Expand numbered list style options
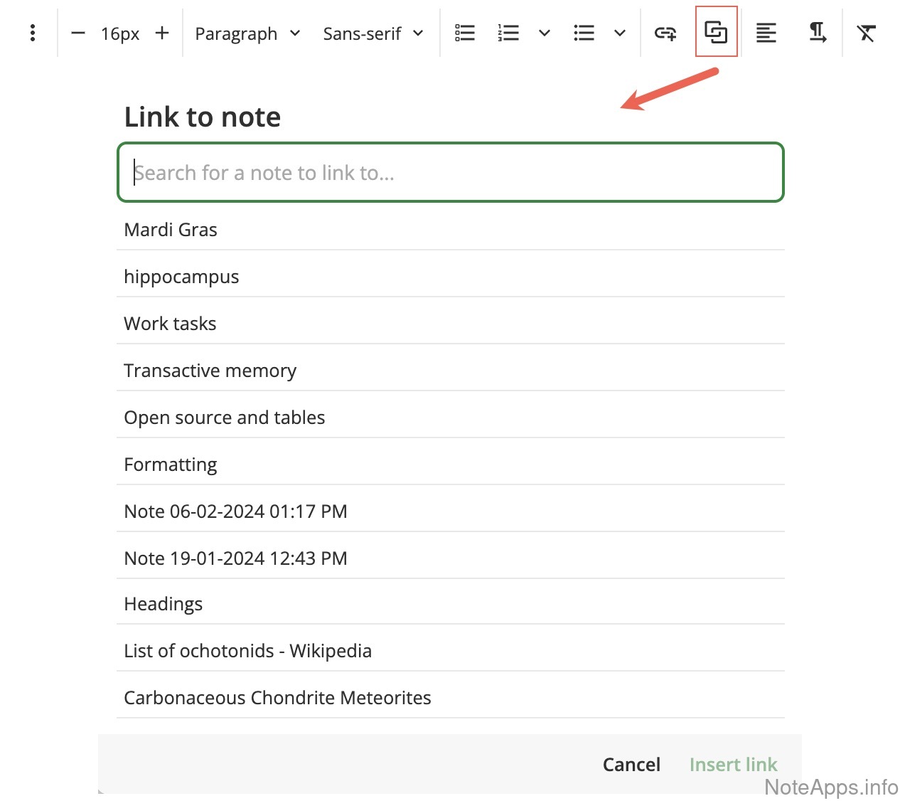 coord(545,33)
